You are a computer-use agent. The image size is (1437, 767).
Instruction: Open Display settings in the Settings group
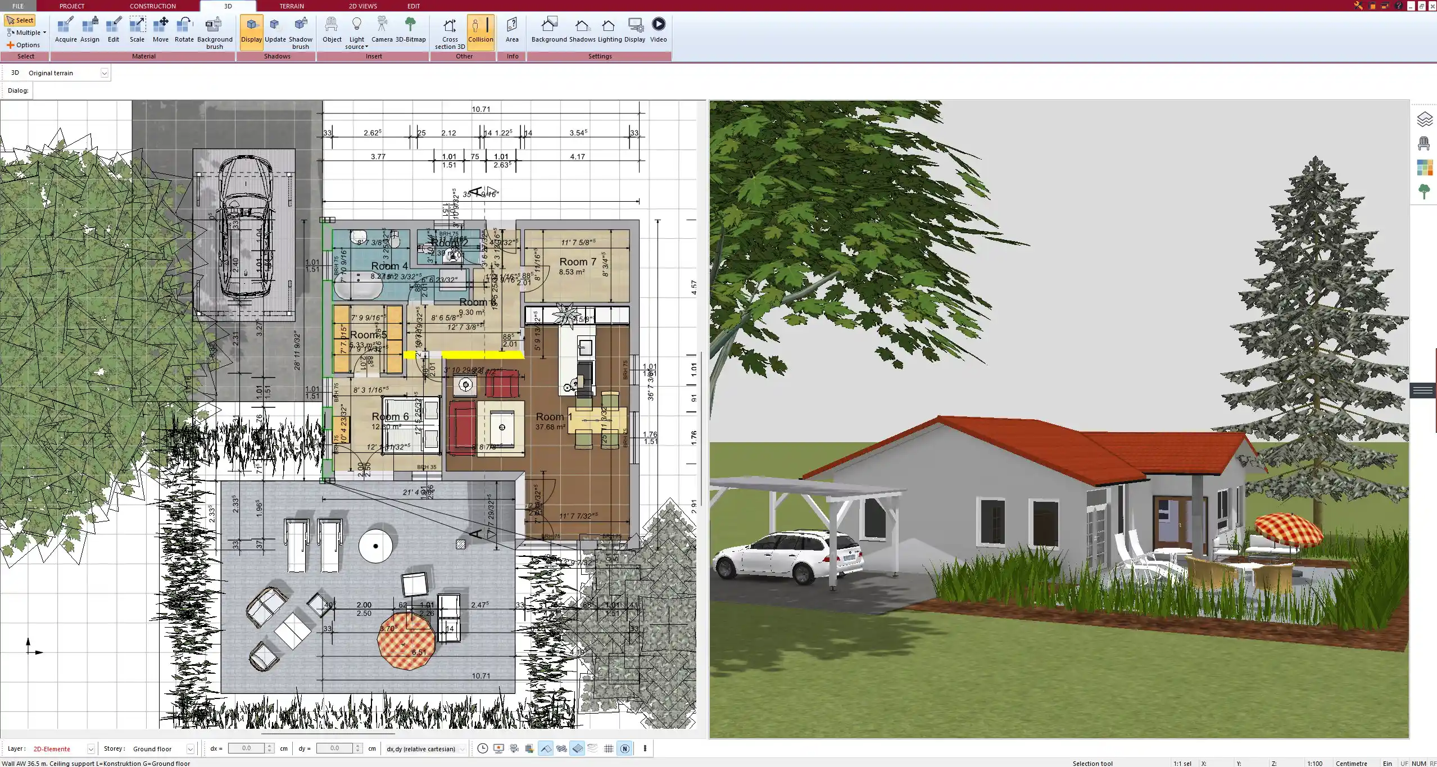tap(635, 30)
